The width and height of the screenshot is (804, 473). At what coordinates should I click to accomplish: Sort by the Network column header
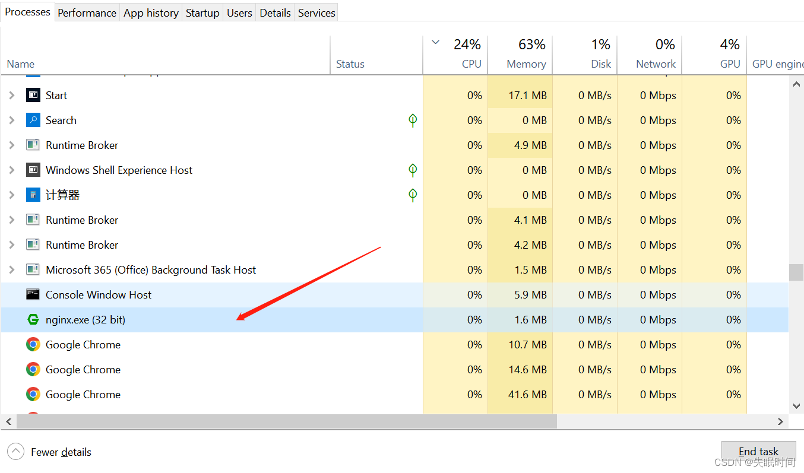click(650, 55)
